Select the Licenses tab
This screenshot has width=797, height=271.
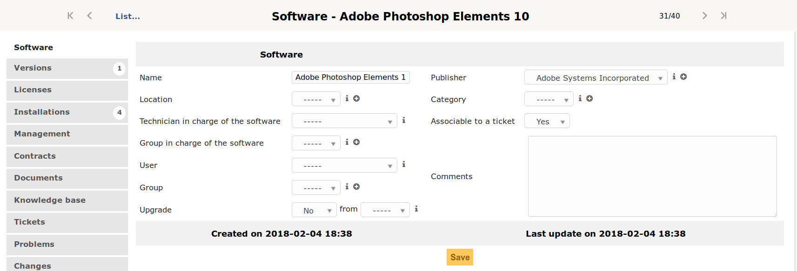67,90
